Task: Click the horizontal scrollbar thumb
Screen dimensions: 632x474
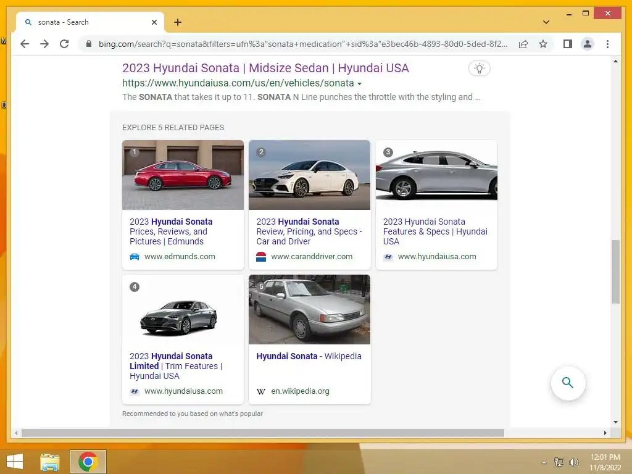Action: point(262,433)
